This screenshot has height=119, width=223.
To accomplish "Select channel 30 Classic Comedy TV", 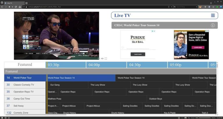I will [25, 85].
